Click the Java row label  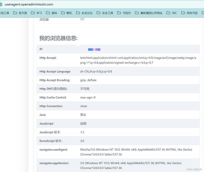[43, 115]
